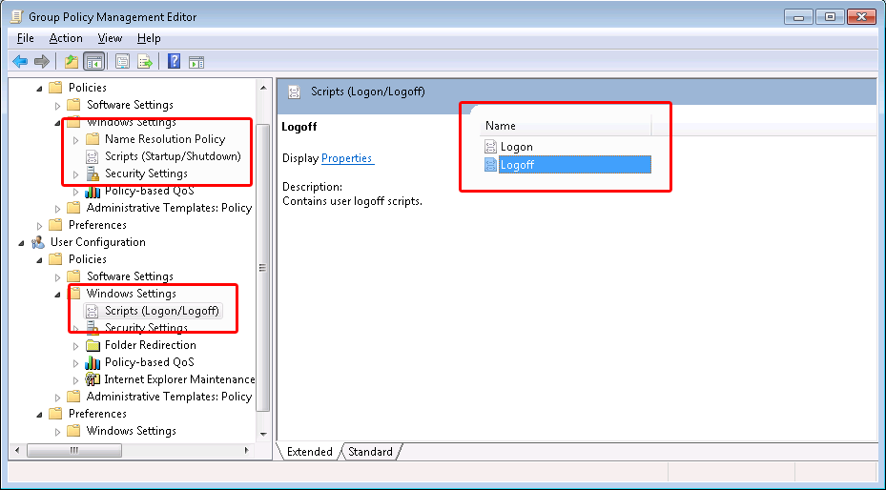Viewport: 886px width, 490px height.
Task: Collapse User Configuration Policies node arrow
Action: (39, 260)
